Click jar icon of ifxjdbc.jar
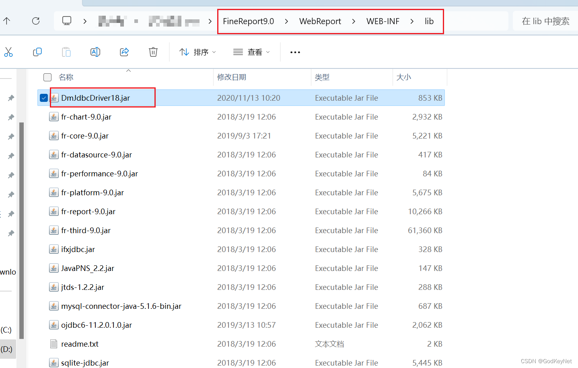 pyautogui.click(x=53, y=249)
